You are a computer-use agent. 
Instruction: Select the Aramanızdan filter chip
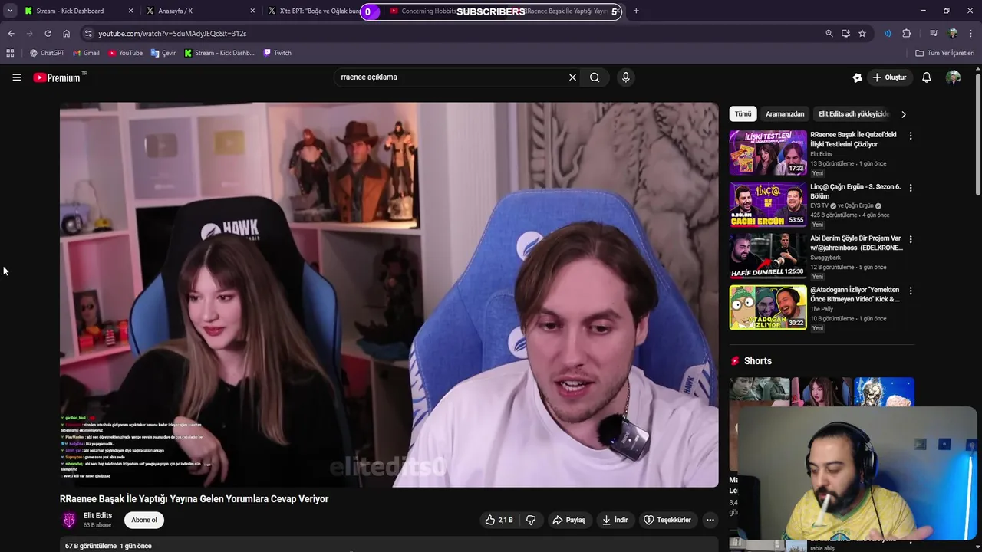click(785, 114)
